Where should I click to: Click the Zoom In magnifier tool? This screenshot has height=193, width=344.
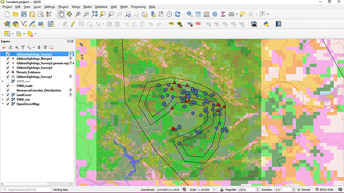tap(78, 14)
